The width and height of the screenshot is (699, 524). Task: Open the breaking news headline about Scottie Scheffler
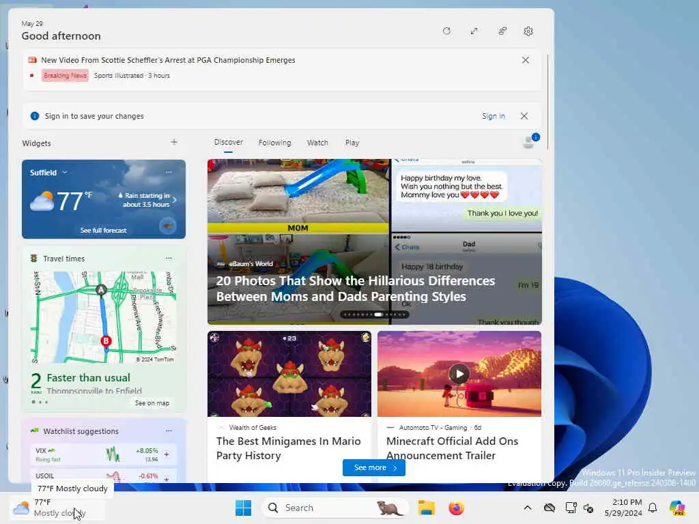(x=168, y=60)
